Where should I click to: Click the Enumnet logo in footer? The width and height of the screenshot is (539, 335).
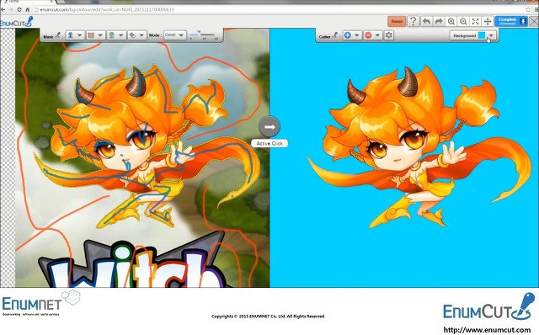(41, 303)
